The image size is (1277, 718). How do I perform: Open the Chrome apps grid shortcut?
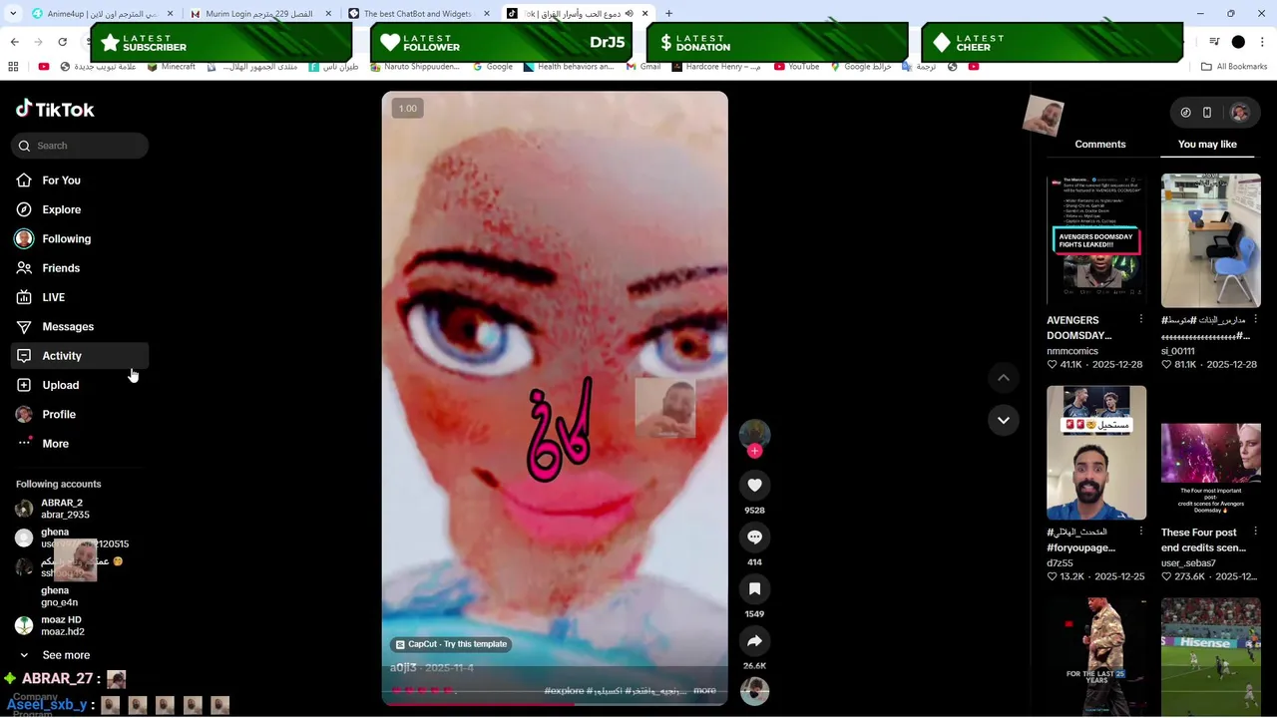[13, 67]
